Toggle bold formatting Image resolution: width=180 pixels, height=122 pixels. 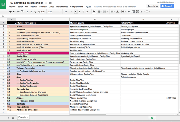click(x=76, y=12)
